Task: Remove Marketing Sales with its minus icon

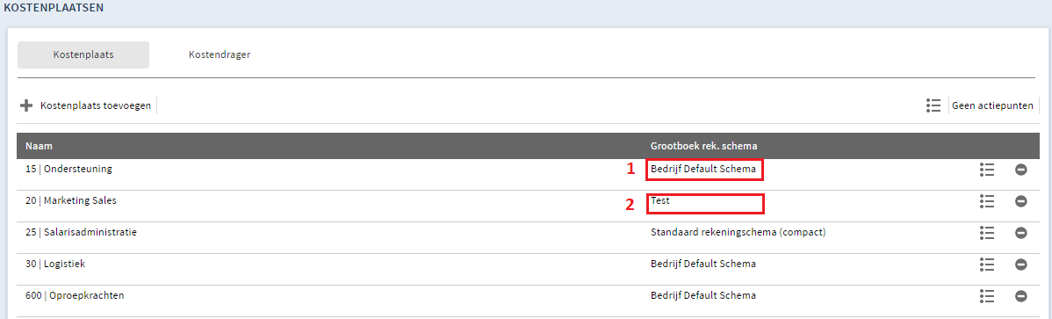Action: tap(1020, 200)
